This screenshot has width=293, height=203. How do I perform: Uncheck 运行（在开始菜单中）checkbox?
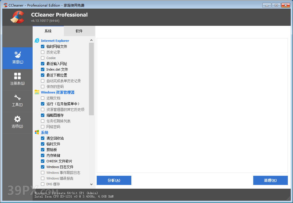(x=43, y=104)
